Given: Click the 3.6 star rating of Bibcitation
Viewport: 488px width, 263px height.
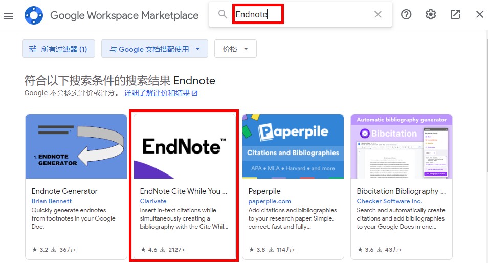Looking at the screenshot, I should 365,250.
